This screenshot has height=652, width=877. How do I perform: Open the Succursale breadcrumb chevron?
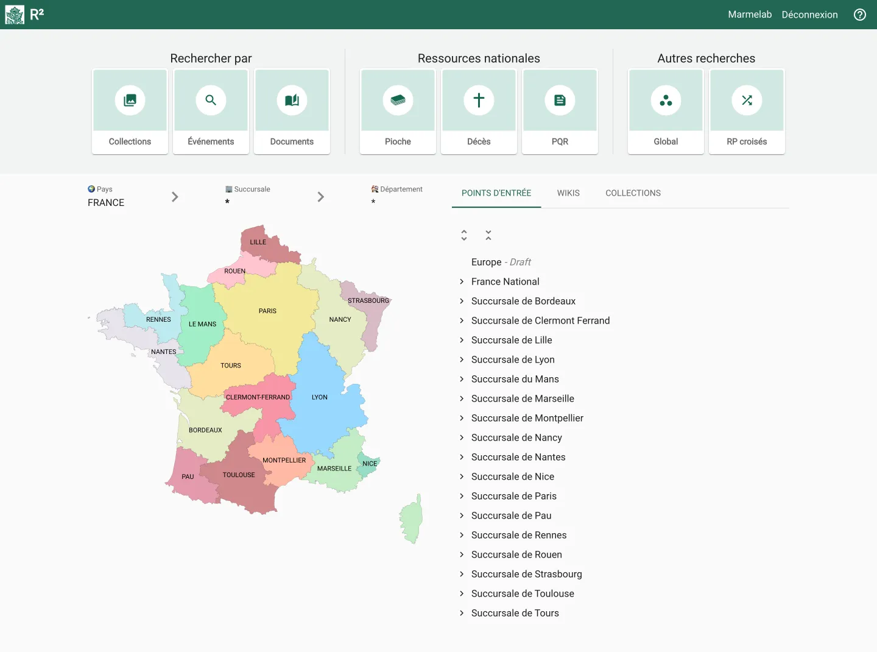pyautogui.click(x=321, y=196)
